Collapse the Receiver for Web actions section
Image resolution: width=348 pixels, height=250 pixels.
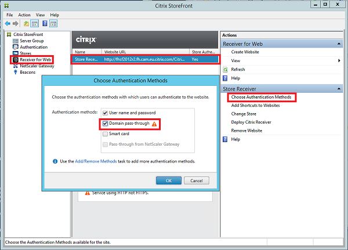click(338, 44)
